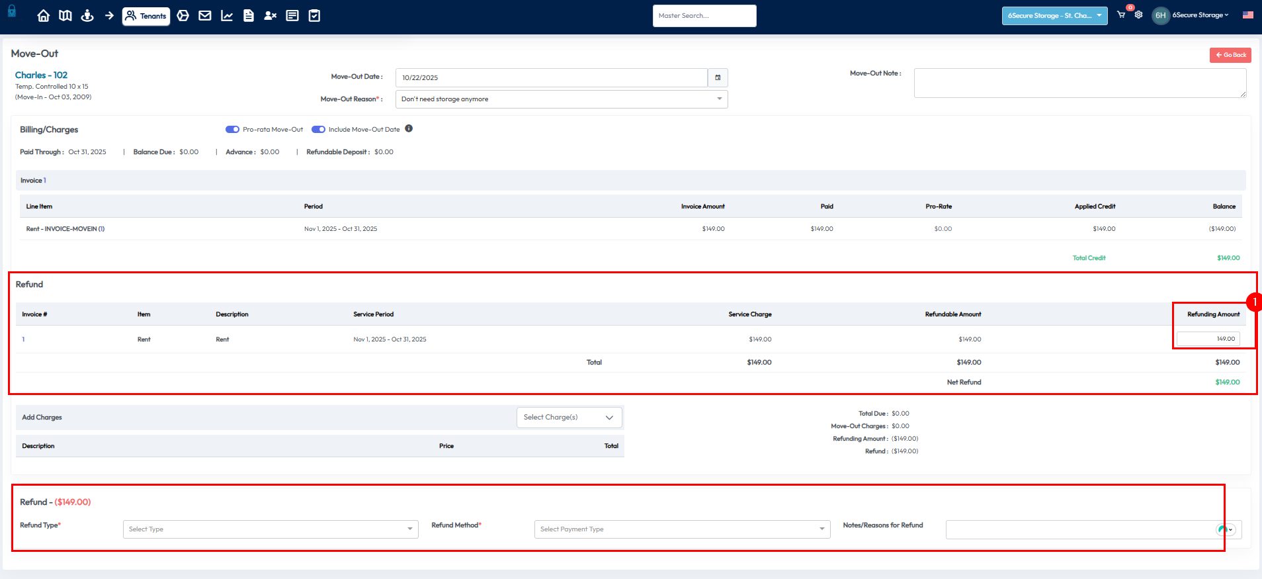
Task: Click the shopping cart icon
Action: click(1121, 15)
